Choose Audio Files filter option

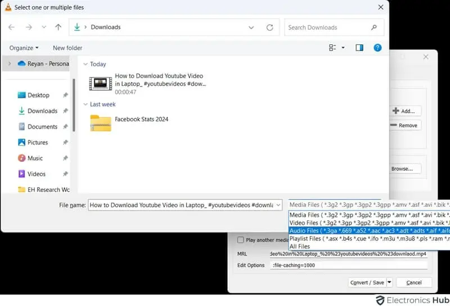369,231
